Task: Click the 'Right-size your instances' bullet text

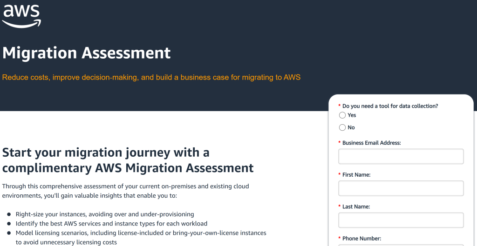Action: 105,214
